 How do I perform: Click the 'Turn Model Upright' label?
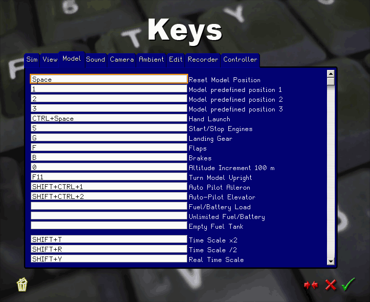[220, 178]
